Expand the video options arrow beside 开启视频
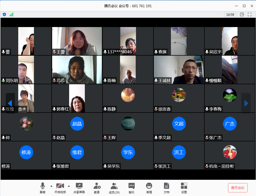Screen dimensions: 256x196 69,186
